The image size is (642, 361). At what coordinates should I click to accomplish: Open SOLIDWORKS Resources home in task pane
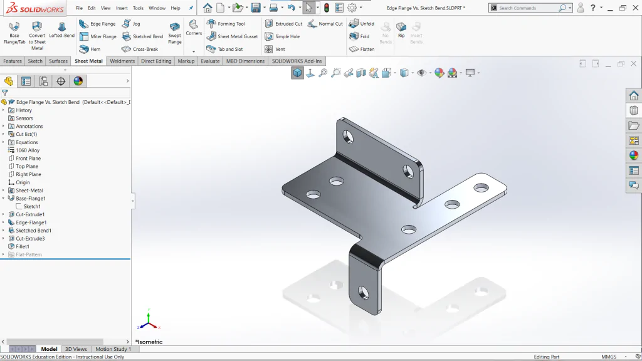tap(634, 95)
